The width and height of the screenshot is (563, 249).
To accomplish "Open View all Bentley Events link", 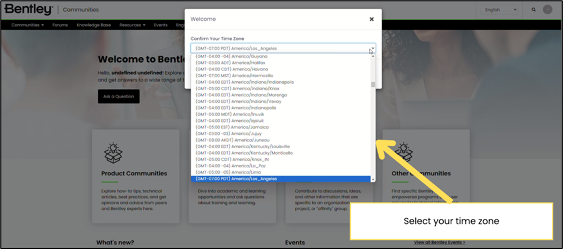I will (x=440, y=242).
